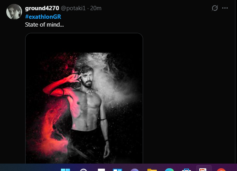The image size is (237, 171).
Task: Launch Microsoft Edge from the taskbar
Action: (169, 169)
